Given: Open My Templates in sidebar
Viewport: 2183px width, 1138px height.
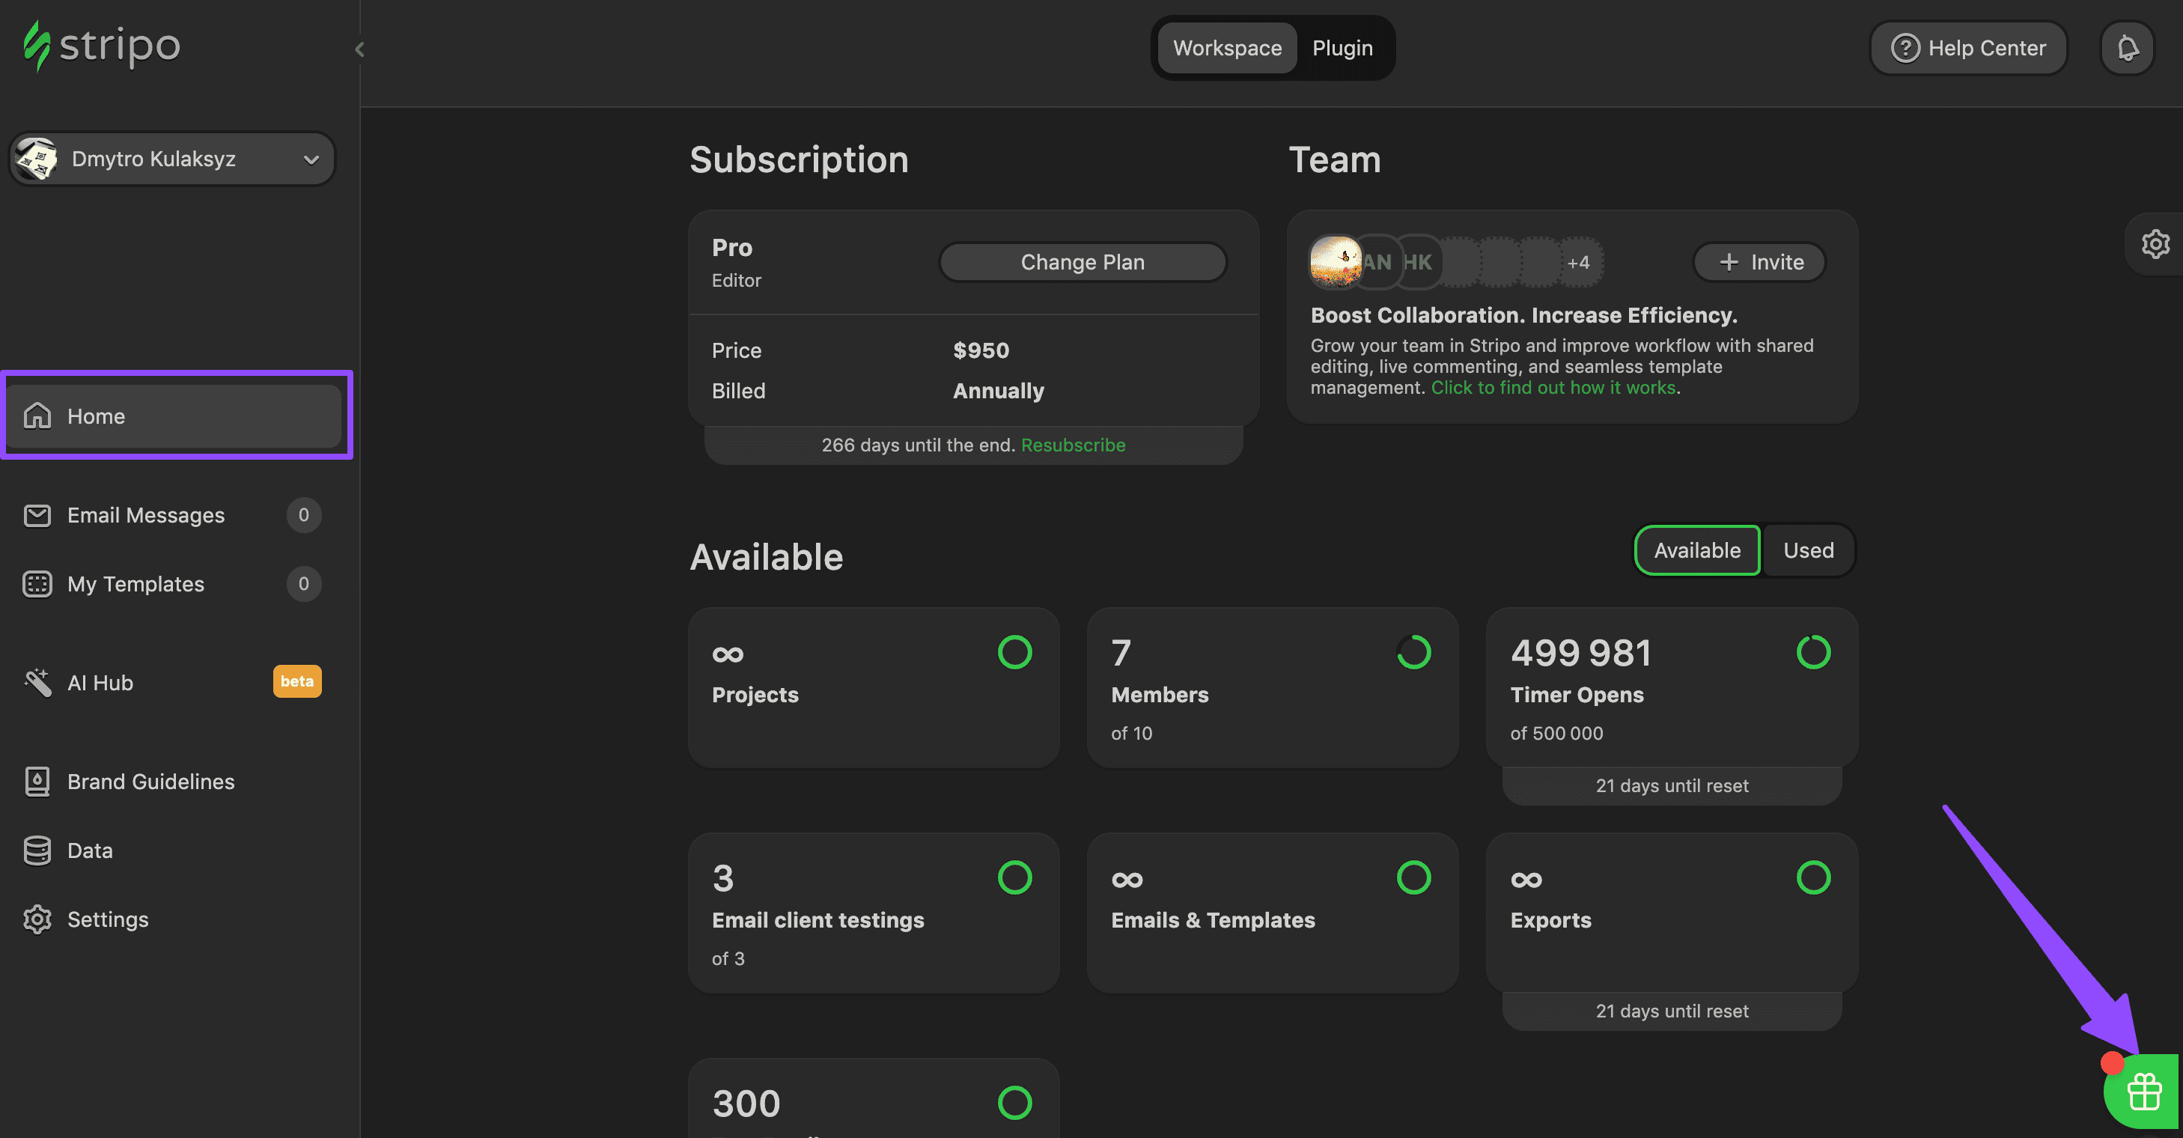Looking at the screenshot, I should (x=136, y=584).
